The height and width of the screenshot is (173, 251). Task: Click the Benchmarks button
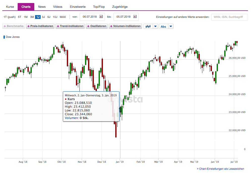pos(14,26)
